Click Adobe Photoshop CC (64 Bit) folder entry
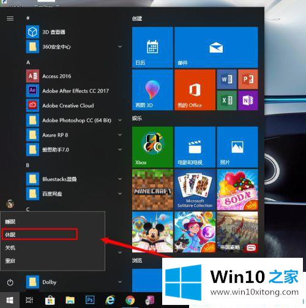This screenshot has height=308, width=306. 75,120
